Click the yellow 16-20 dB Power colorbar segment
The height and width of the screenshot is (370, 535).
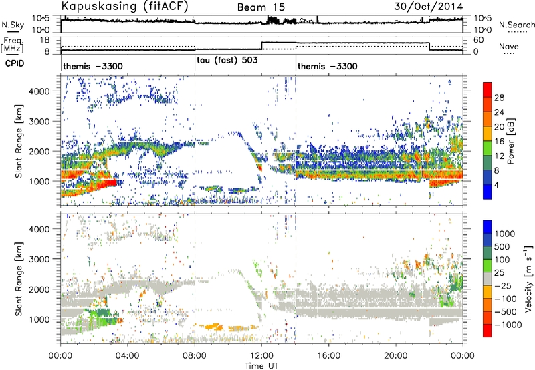(x=488, y=134)
